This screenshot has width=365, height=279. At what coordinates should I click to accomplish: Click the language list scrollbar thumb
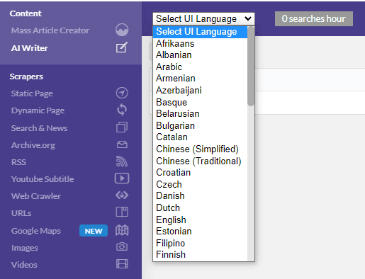(x=251, y=67)
